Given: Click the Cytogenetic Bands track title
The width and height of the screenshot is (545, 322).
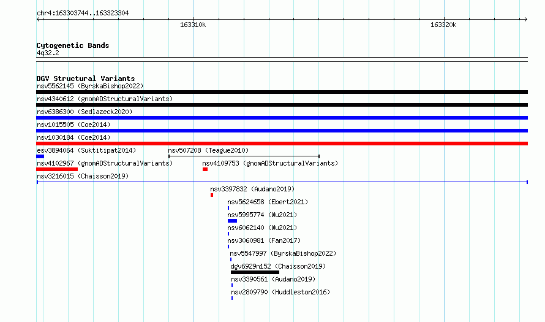Looking at the screenshot, I should pyautogui.click(x=73, y=45).
